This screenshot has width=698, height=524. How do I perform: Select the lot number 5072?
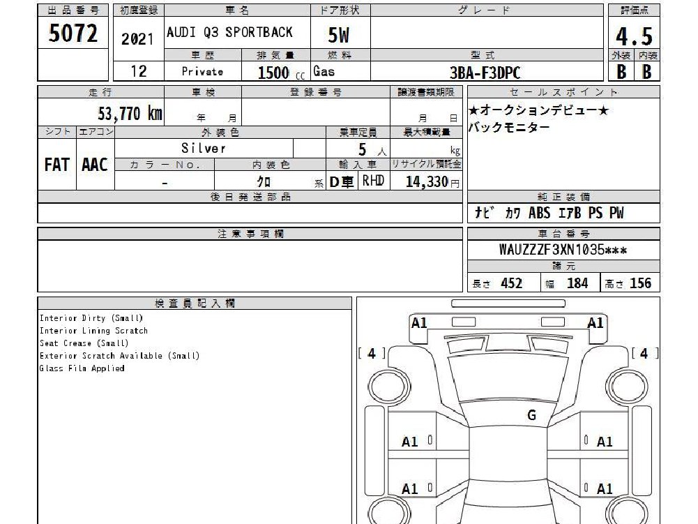(x=73, y=33)
